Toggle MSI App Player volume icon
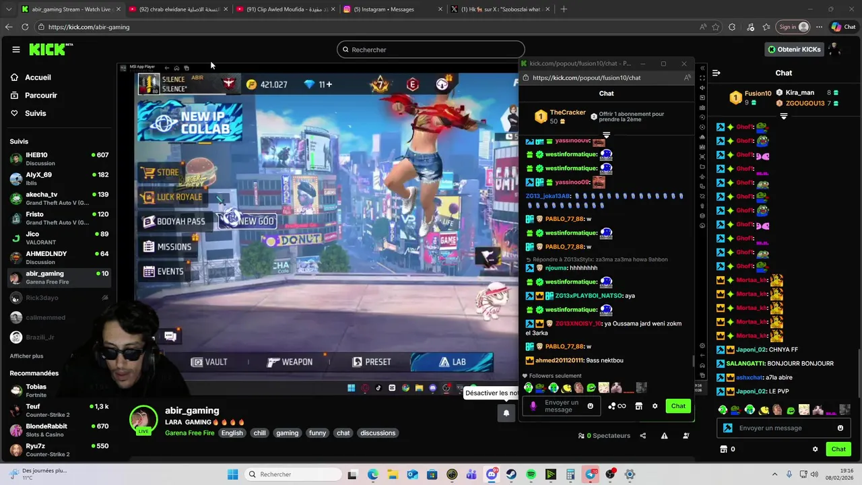Screen dimensions: 862x485 pyautogui.click(x=702, y=88)
